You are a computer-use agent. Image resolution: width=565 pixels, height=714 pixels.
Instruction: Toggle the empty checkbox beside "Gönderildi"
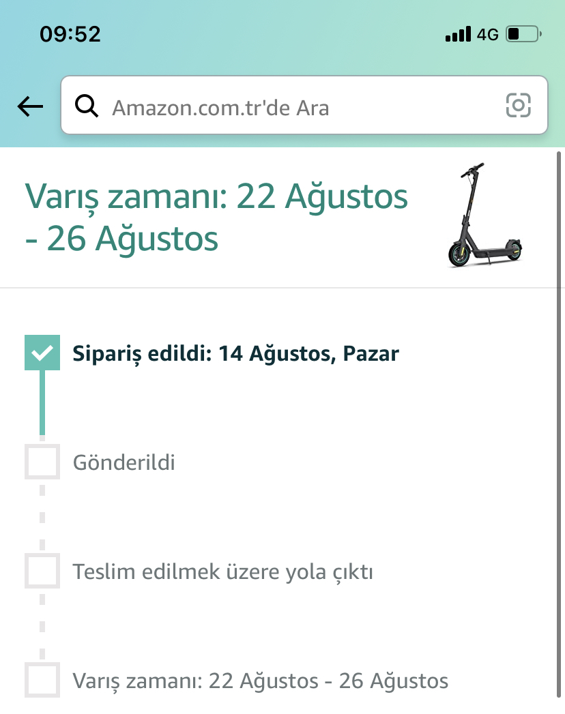tap(42, 462)
